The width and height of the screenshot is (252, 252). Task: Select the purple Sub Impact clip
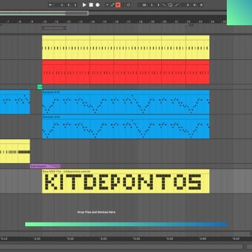tap(45, 166)
